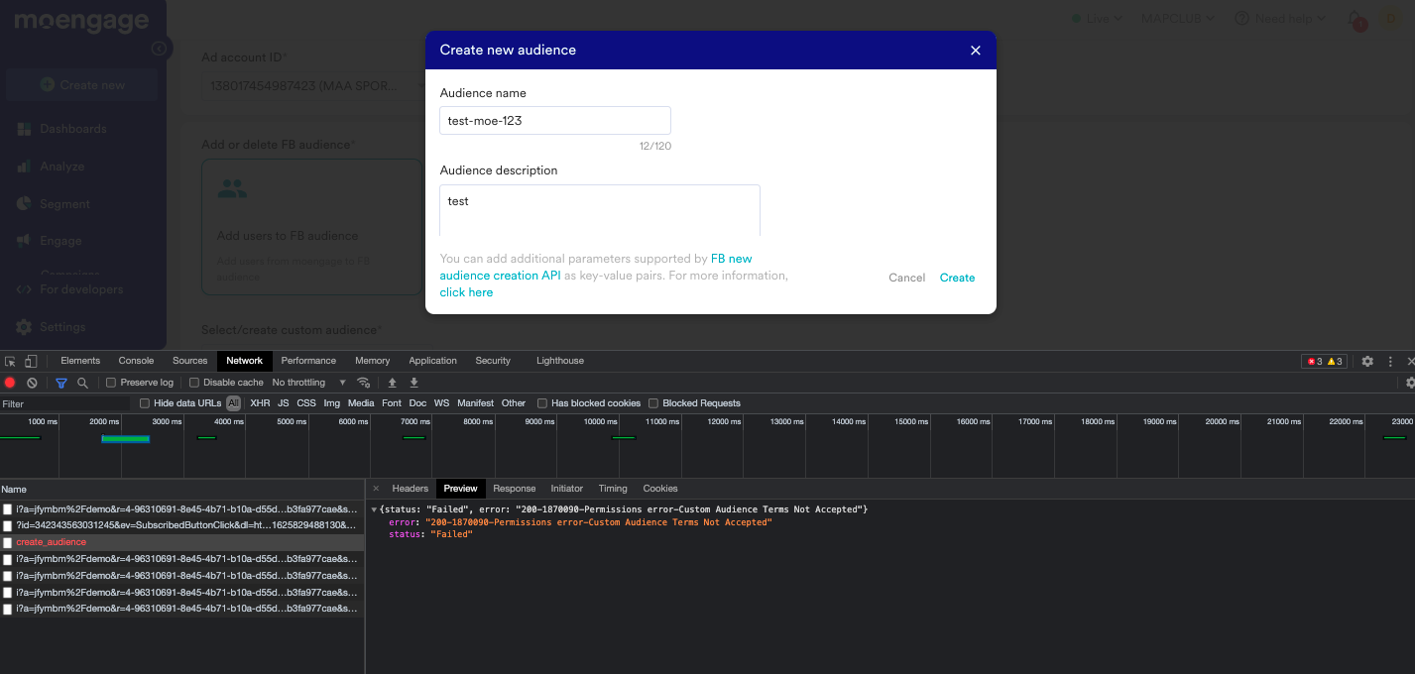Open the Response tab

coord(514,489)
